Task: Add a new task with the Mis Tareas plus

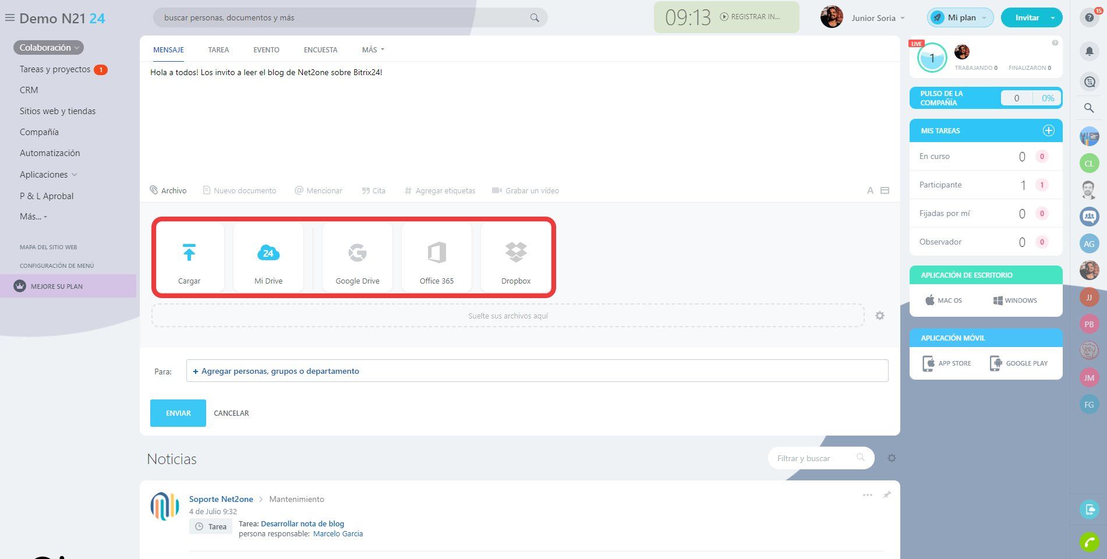Action: coord(1048,130)
